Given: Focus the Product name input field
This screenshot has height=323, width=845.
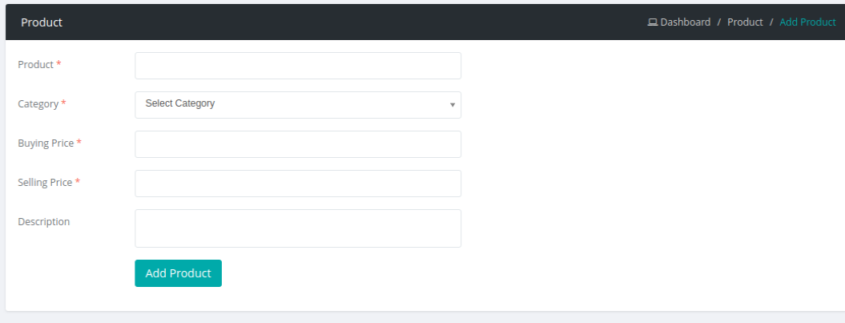Looking at the screenshot, I should click(298, 66).
